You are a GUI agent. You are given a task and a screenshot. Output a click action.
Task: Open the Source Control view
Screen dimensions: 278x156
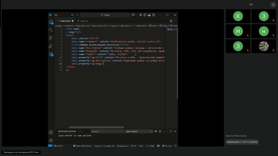click(x=51, y=38)
